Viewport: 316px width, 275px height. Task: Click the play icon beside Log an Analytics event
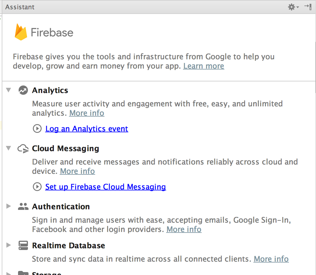point(37,129)
